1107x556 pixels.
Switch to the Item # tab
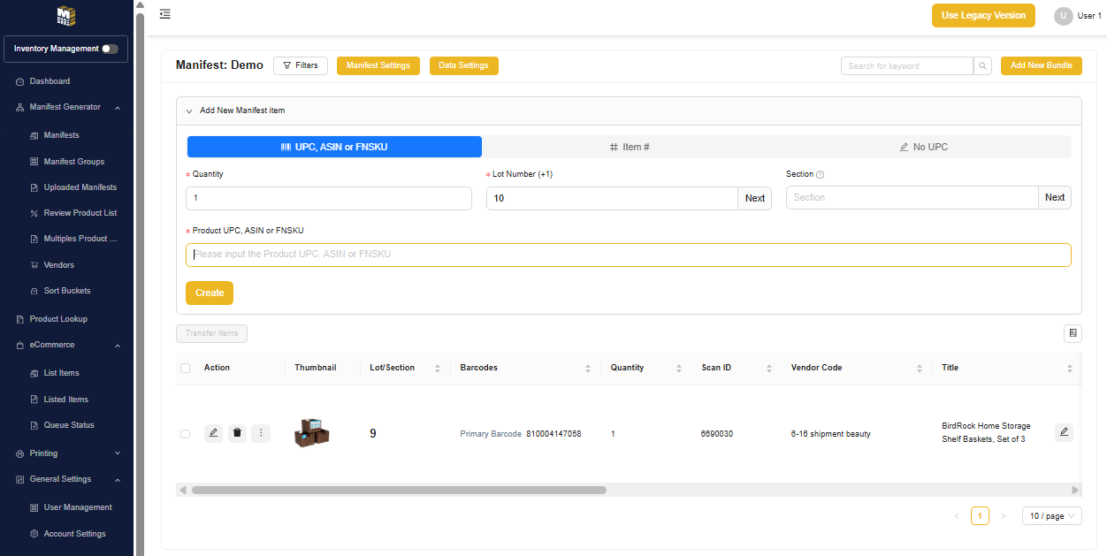coord(630,147)
